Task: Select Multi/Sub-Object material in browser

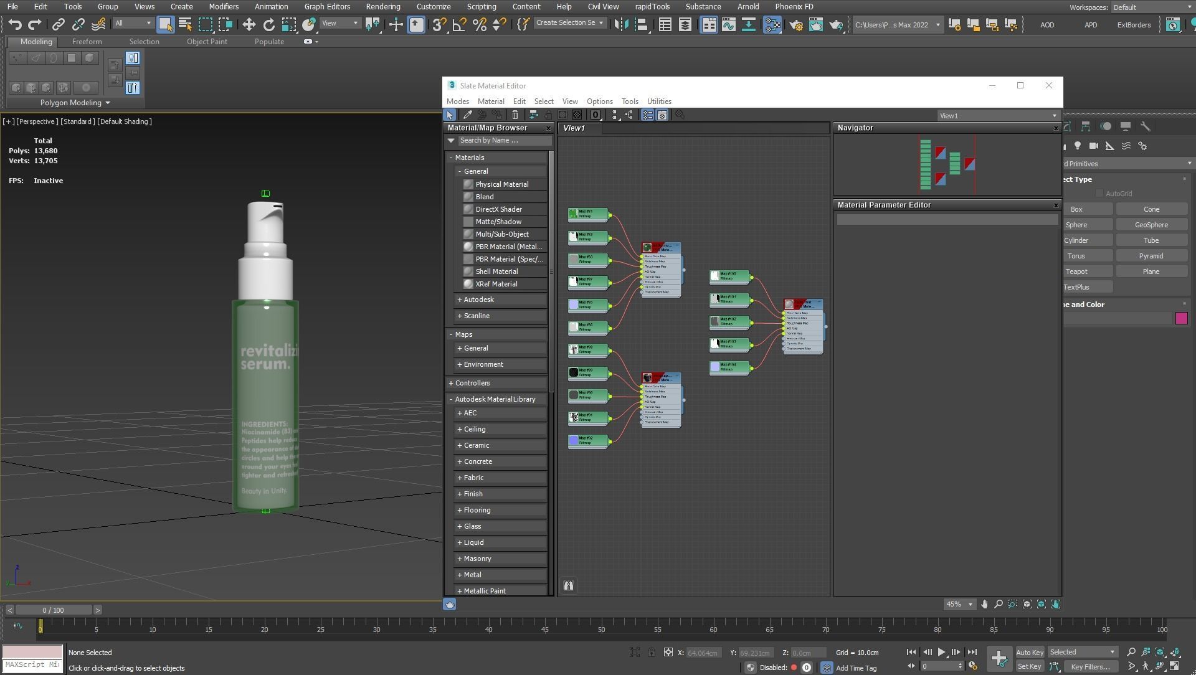Action: 505,234
